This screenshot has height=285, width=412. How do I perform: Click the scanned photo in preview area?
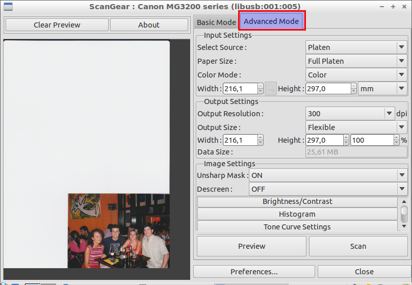[119, 230]
